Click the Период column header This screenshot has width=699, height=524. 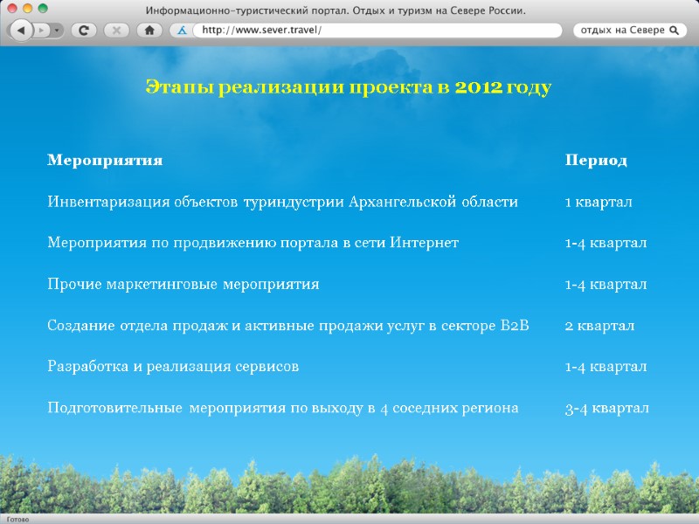click(x=596, y=160)
